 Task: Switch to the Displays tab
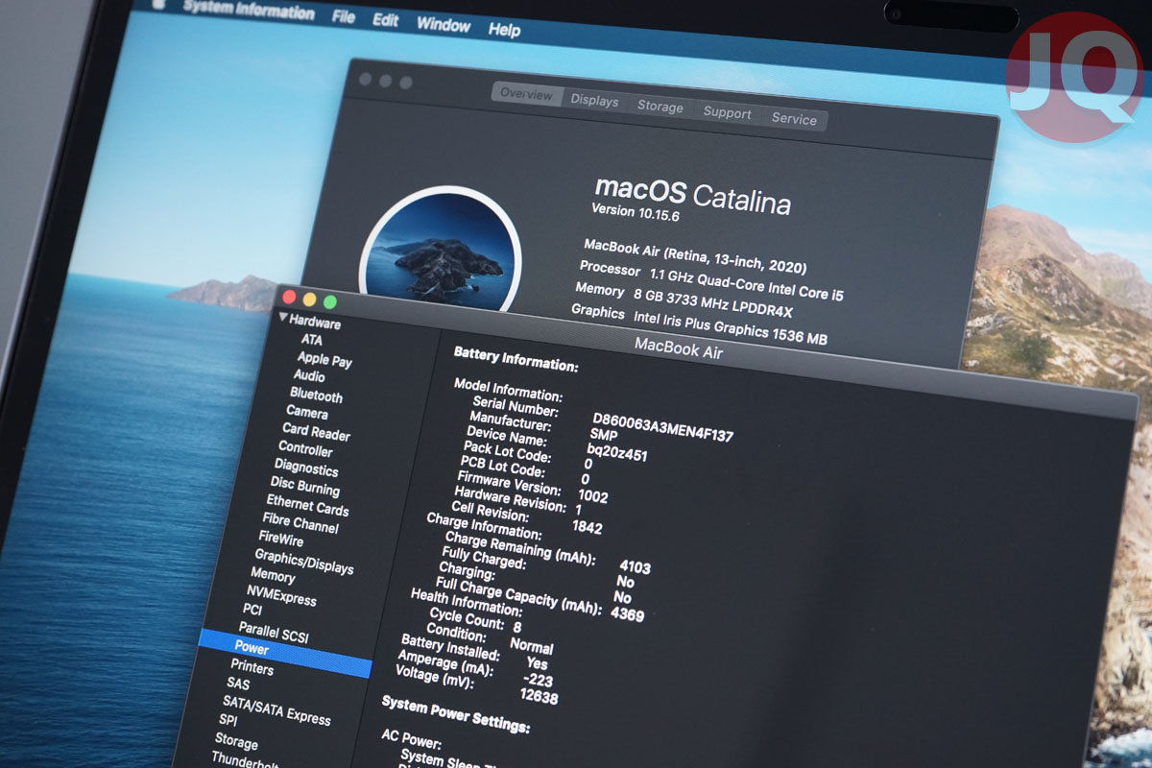click(x=594, y=100)
